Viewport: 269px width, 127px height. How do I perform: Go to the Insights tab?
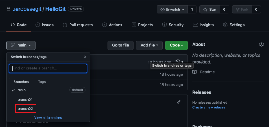coord(203,25)
